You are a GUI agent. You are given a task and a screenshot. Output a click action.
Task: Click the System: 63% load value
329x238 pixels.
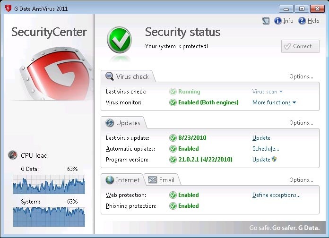tap(72, 202)
